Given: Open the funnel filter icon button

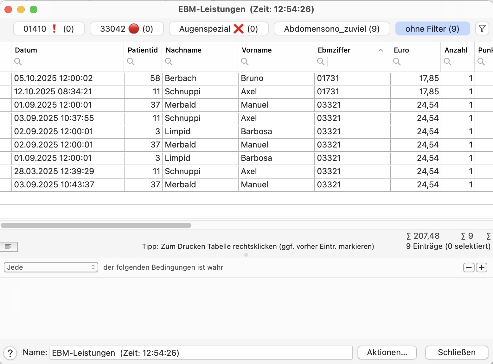Looking at the screenshot, I should point(482,29).
